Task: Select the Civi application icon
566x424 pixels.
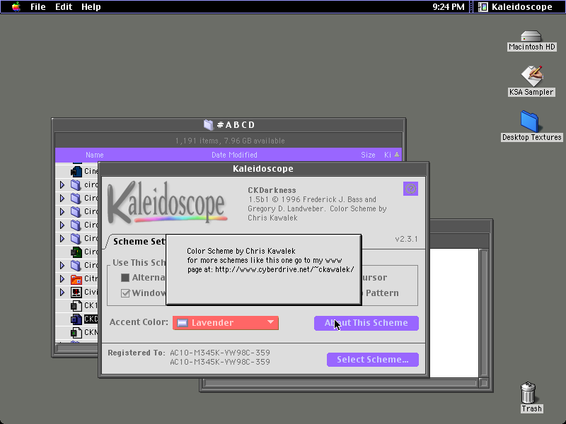Action: [x=76, y=292]
